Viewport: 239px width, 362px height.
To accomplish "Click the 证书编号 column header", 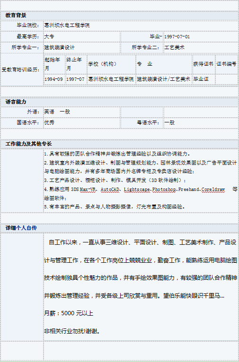I will point(226,64).
